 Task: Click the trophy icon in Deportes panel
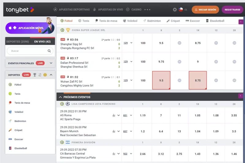tap(35, 75)
